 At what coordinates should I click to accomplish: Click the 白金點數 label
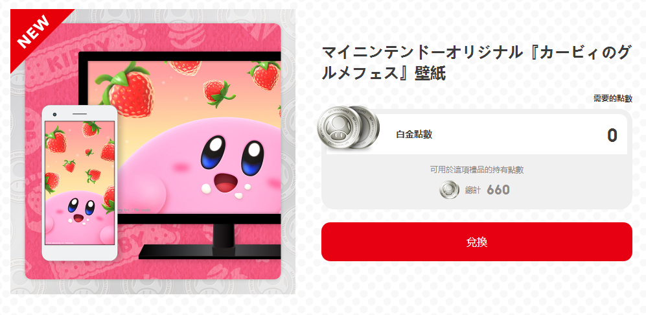pyautogui.click(x=414, y=134)
